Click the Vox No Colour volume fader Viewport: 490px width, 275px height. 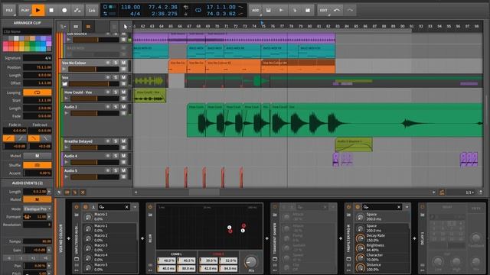(93, 70)
